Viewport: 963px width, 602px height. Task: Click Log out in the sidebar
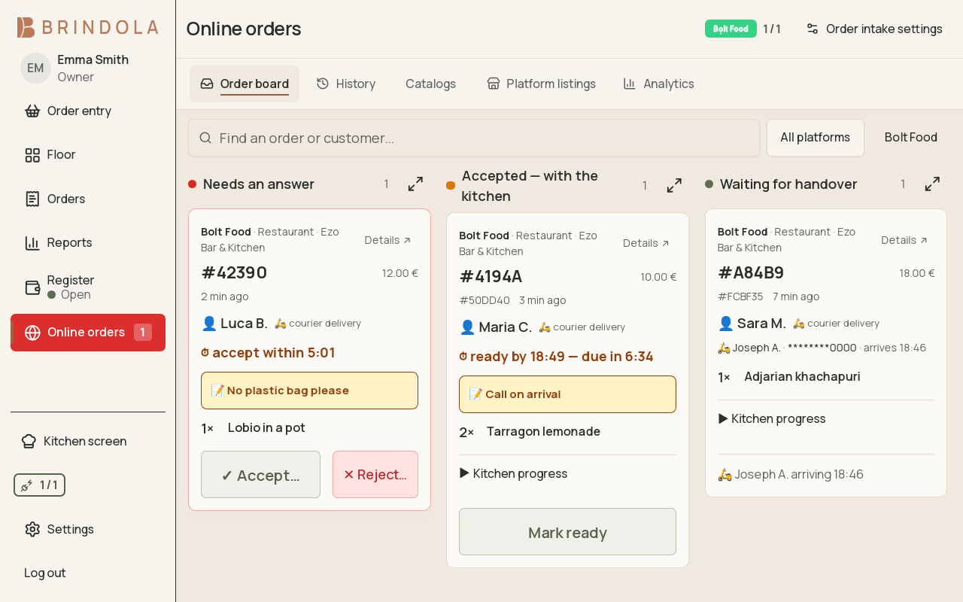tap(45, 573)
